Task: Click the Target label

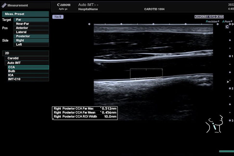Action: (x=6, y=20)
